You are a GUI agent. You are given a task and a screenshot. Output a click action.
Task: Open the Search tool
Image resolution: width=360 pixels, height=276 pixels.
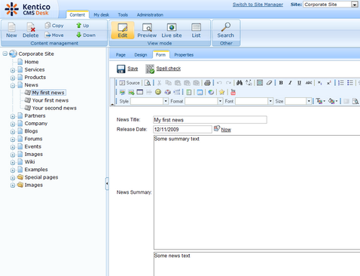(226, 30)
